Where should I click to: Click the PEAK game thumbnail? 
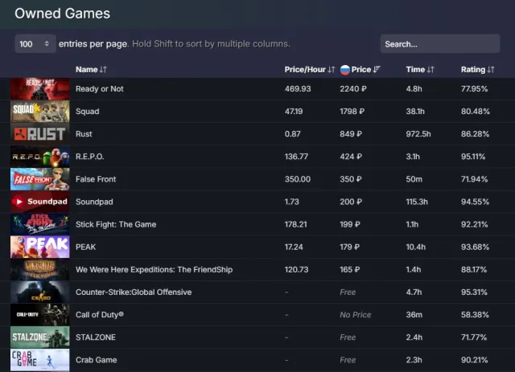(x=40, y=247)
